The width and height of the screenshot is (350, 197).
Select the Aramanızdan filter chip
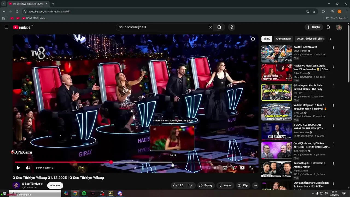pyautogui.click(x=283, y=39)
